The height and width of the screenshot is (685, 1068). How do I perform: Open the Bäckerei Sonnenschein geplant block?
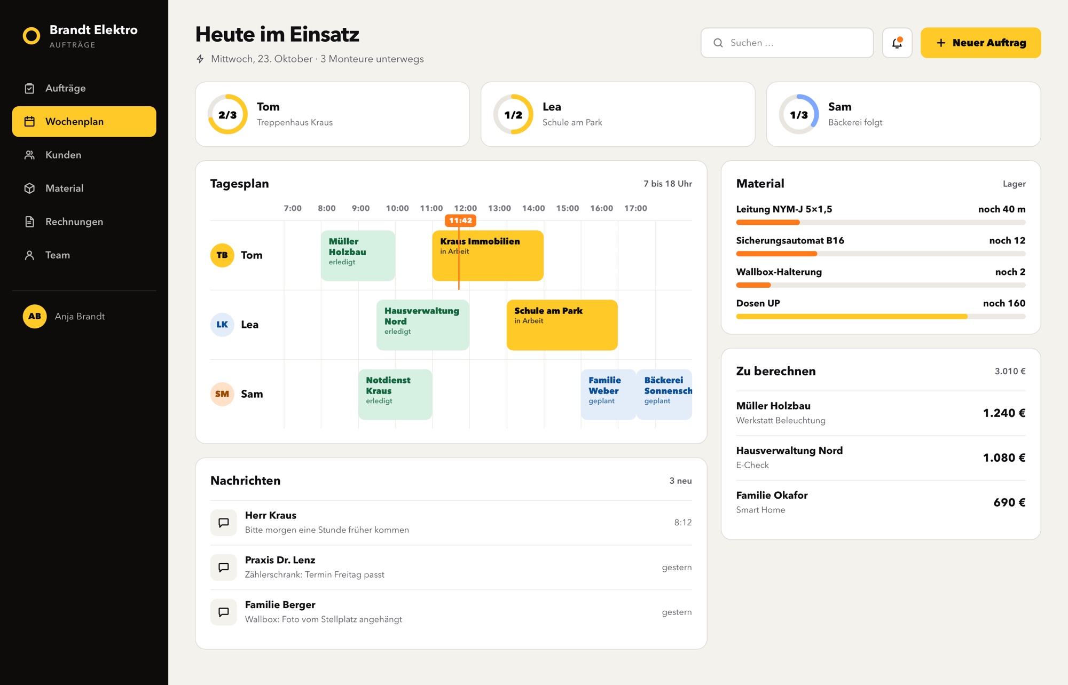[x=664, y=395]
